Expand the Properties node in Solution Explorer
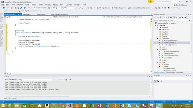This screenshot has height=108, width=193. [157, 28]
